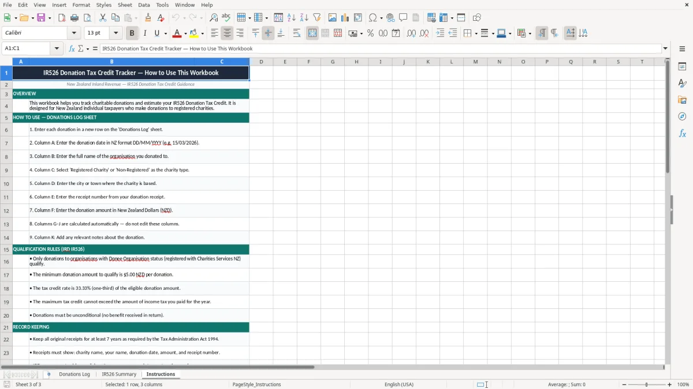The image size is (693, 389).
Task: Run the Spelling check icon
Action: [226, 18]
